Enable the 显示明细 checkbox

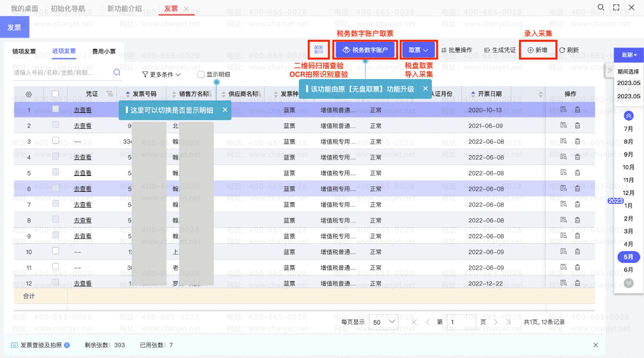click(x=201, y=74)
